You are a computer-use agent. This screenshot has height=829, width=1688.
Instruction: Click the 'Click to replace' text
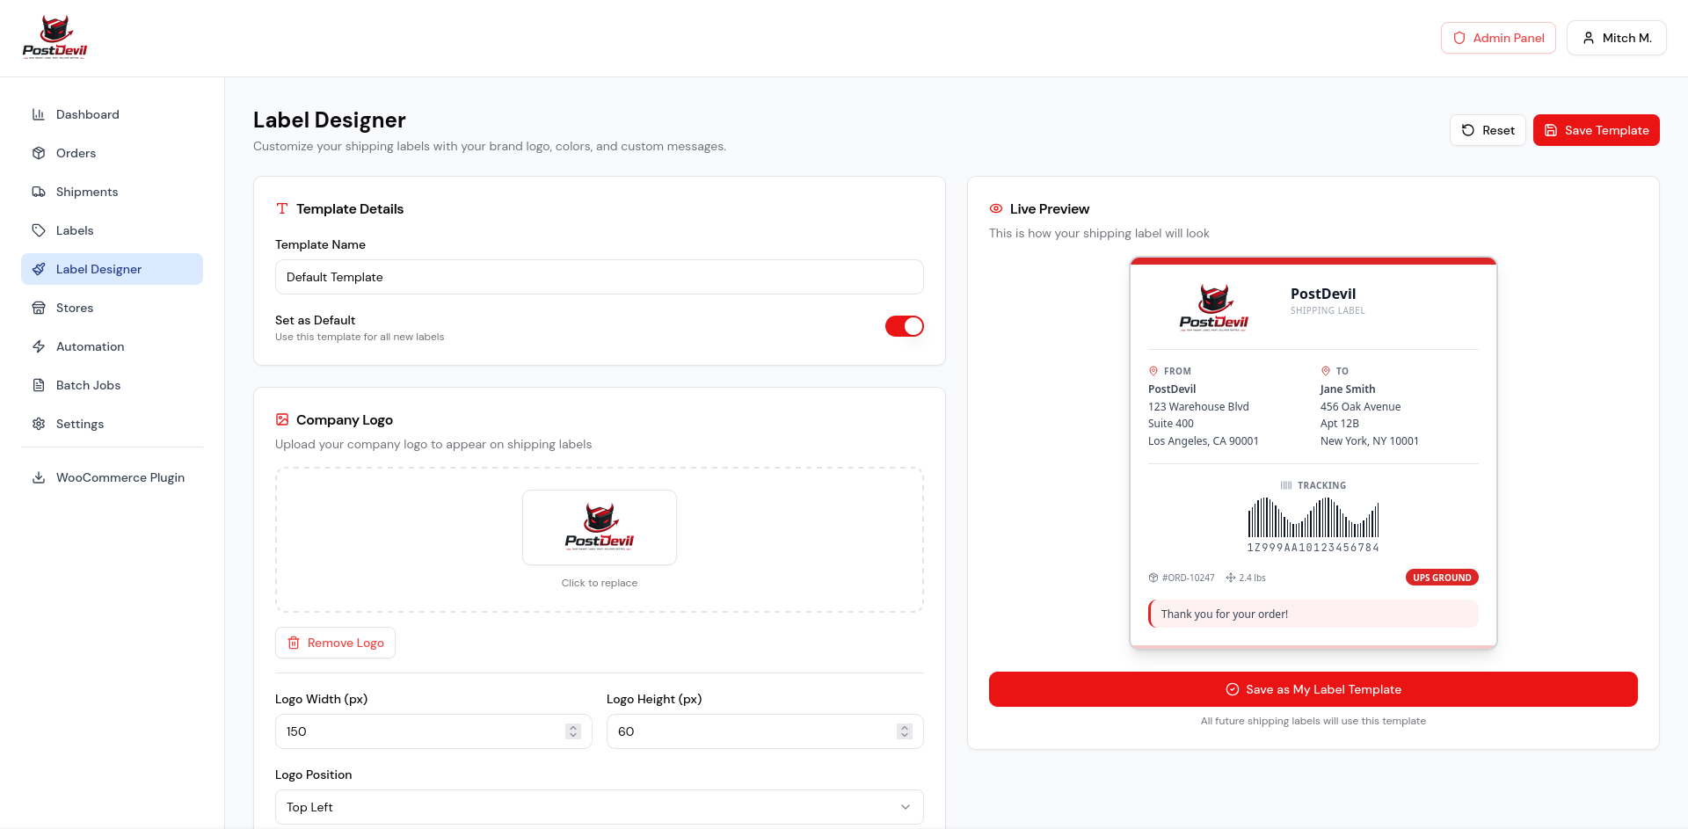point(600,583)
